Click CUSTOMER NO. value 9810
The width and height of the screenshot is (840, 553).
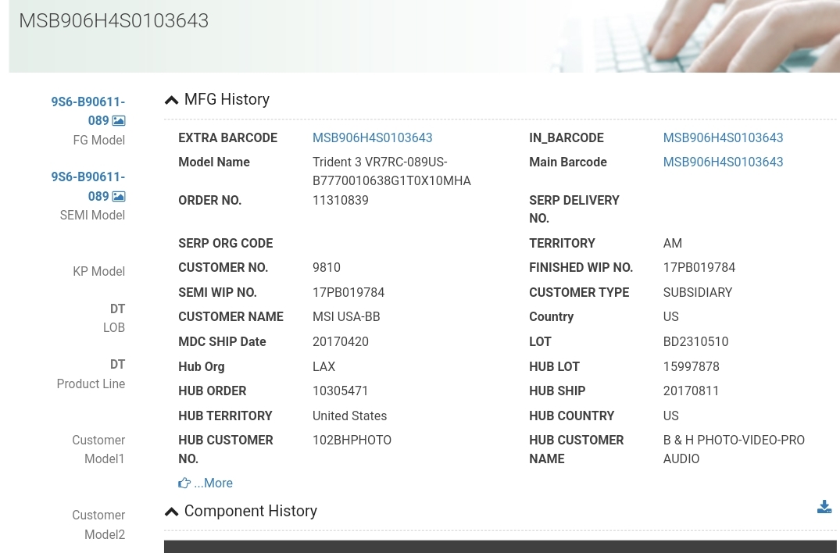coord(327,267)
